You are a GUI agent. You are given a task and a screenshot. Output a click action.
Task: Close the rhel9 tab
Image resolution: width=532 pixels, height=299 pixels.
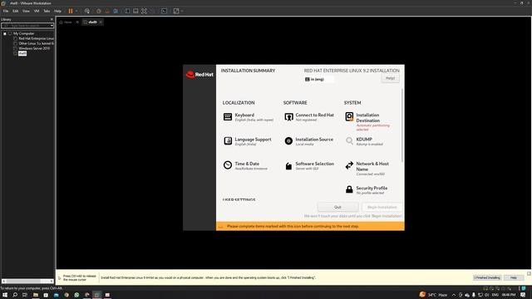click(x=101, y=22)
